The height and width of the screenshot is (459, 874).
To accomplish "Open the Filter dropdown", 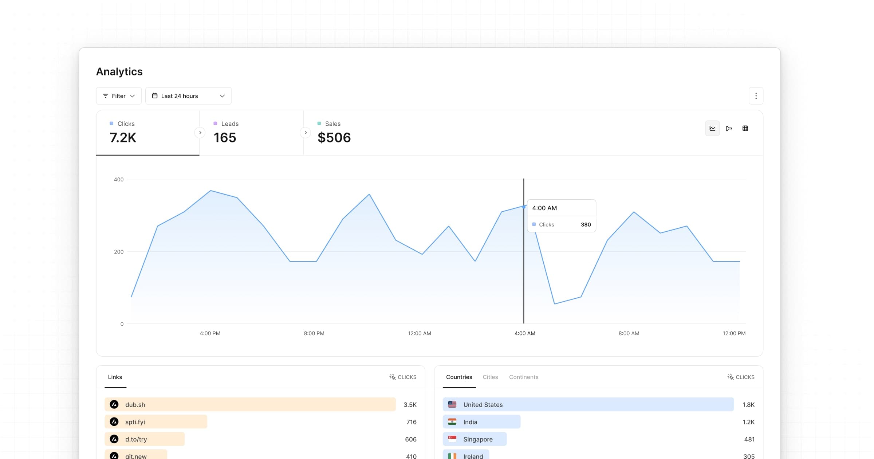I will [x=119, y=96].
